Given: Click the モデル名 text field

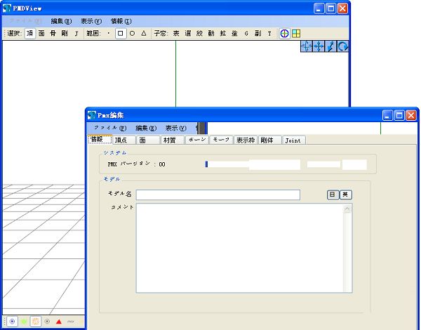Looking at the screenshot, I should pos(218,194).
